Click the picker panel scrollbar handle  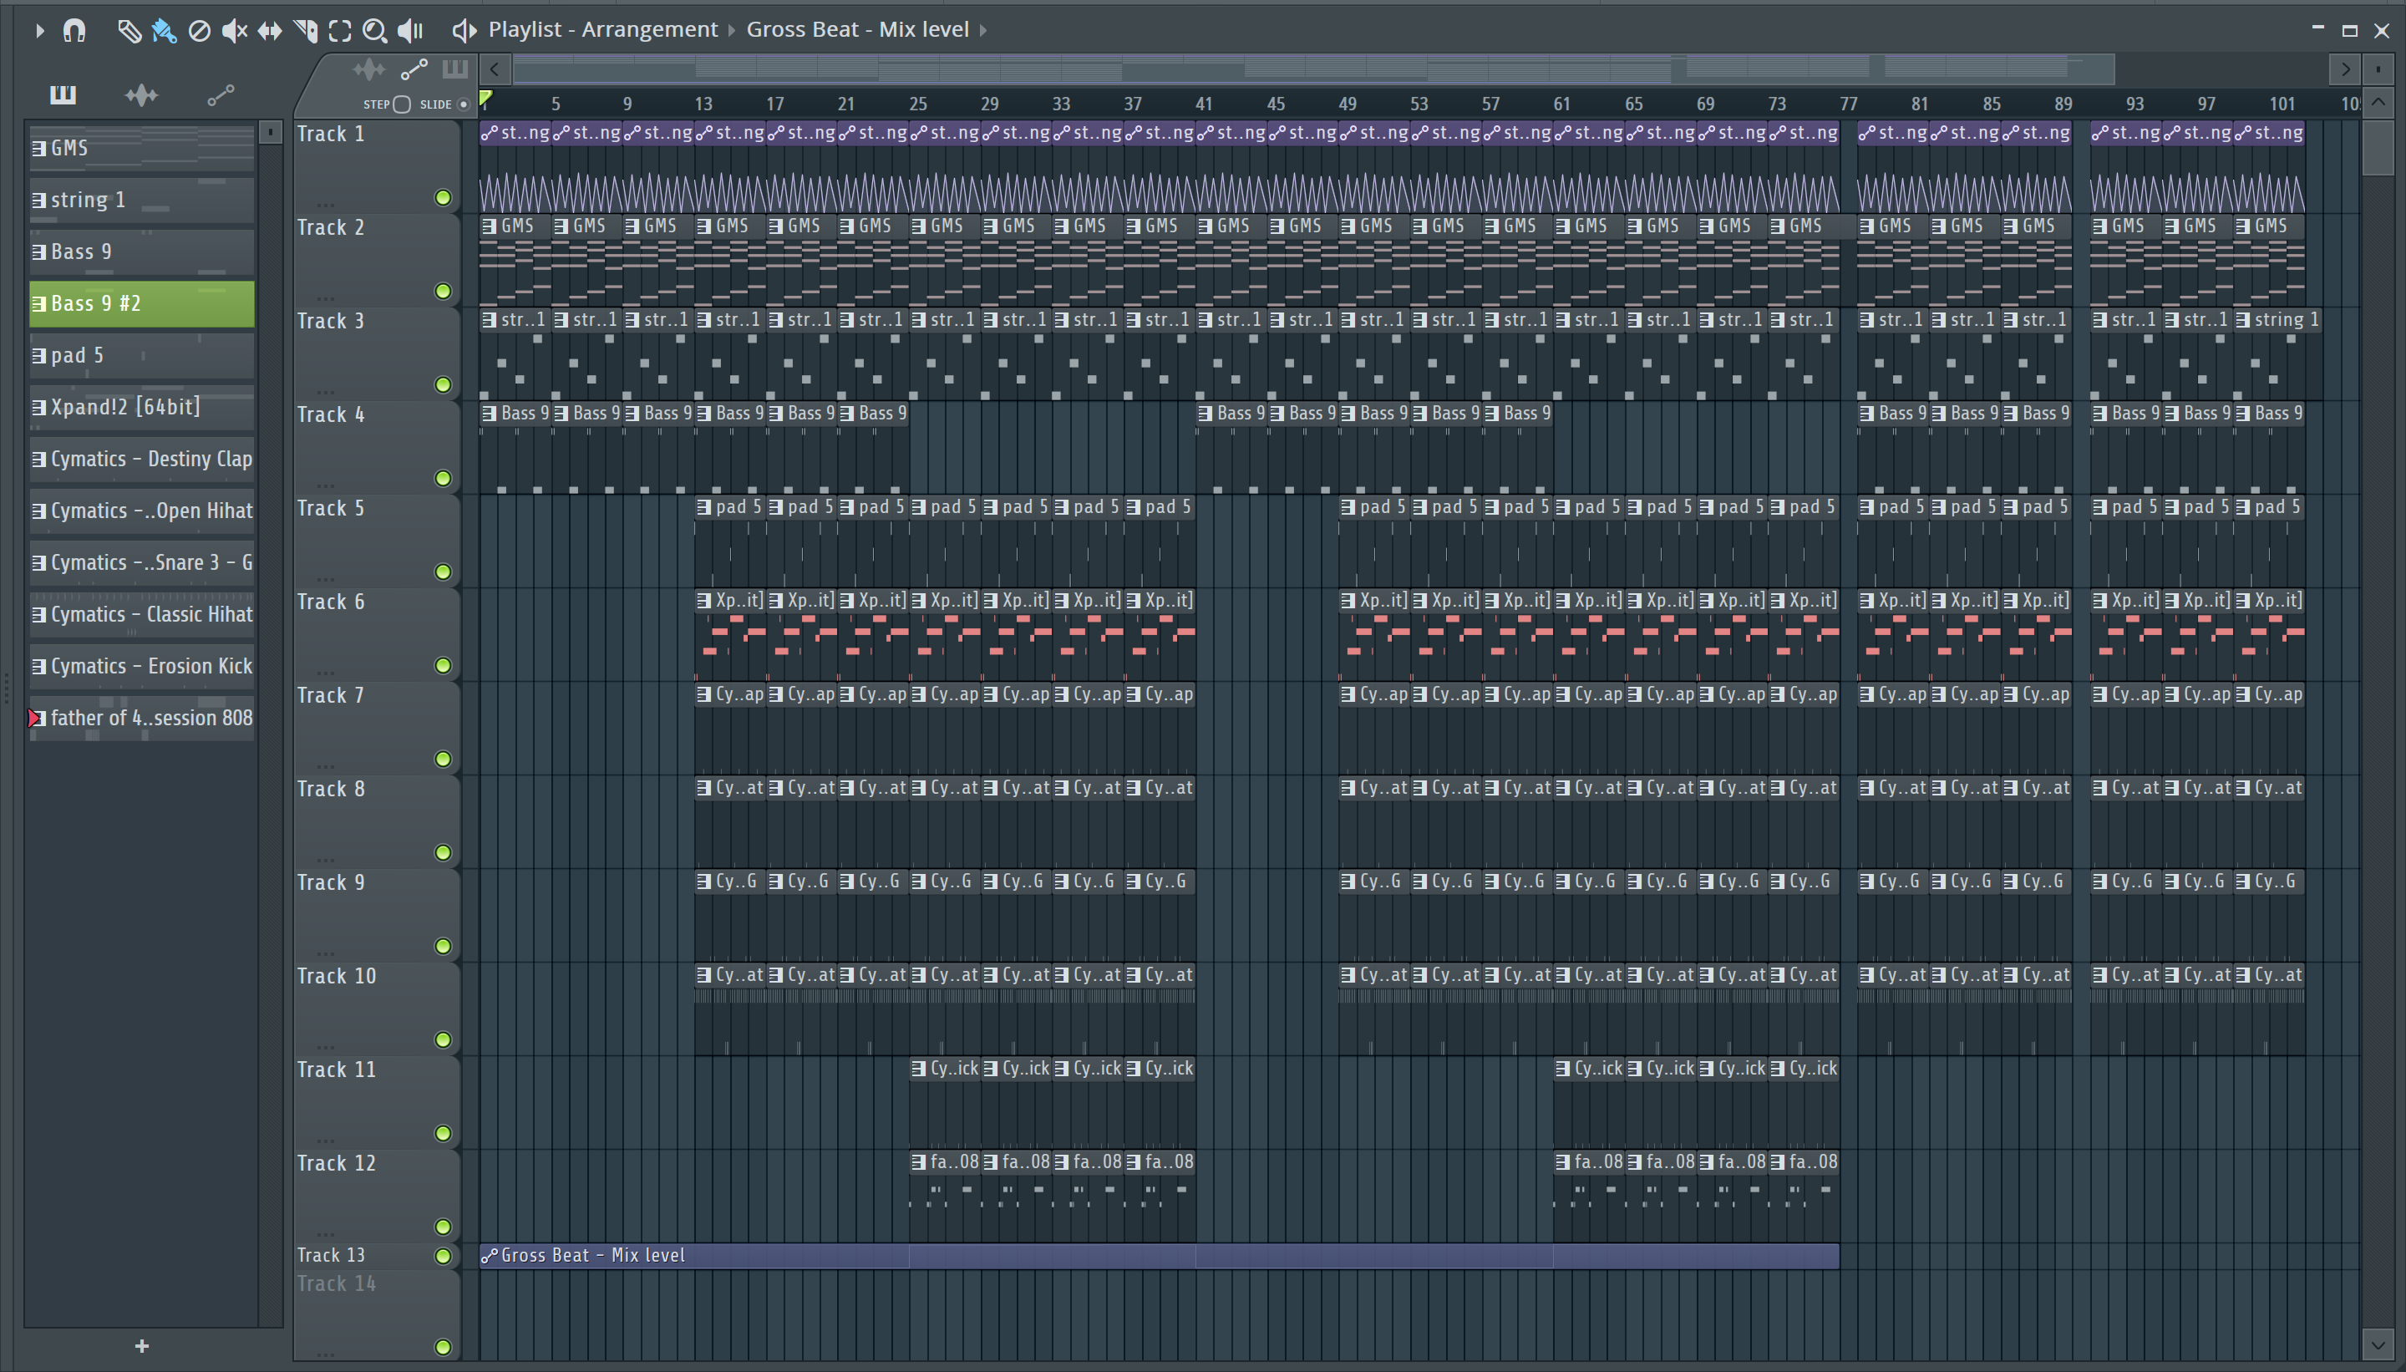(x=271, y=133)
